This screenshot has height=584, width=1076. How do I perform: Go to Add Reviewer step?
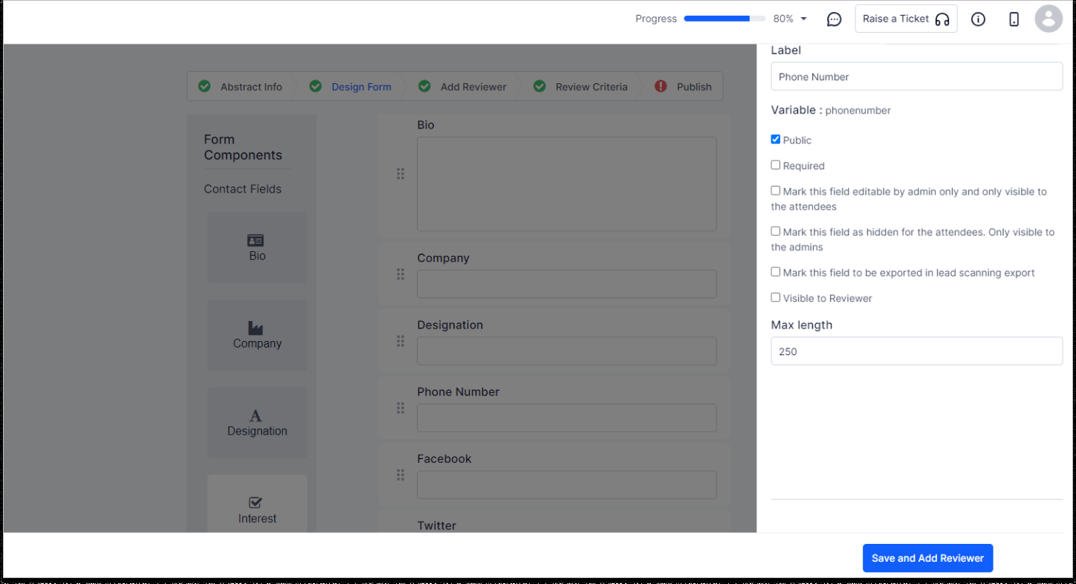click(x=473, y=87)
